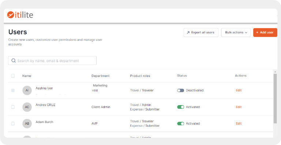Click the search magnifier icon
Screen dimensions: 281x145
[14, 61]
